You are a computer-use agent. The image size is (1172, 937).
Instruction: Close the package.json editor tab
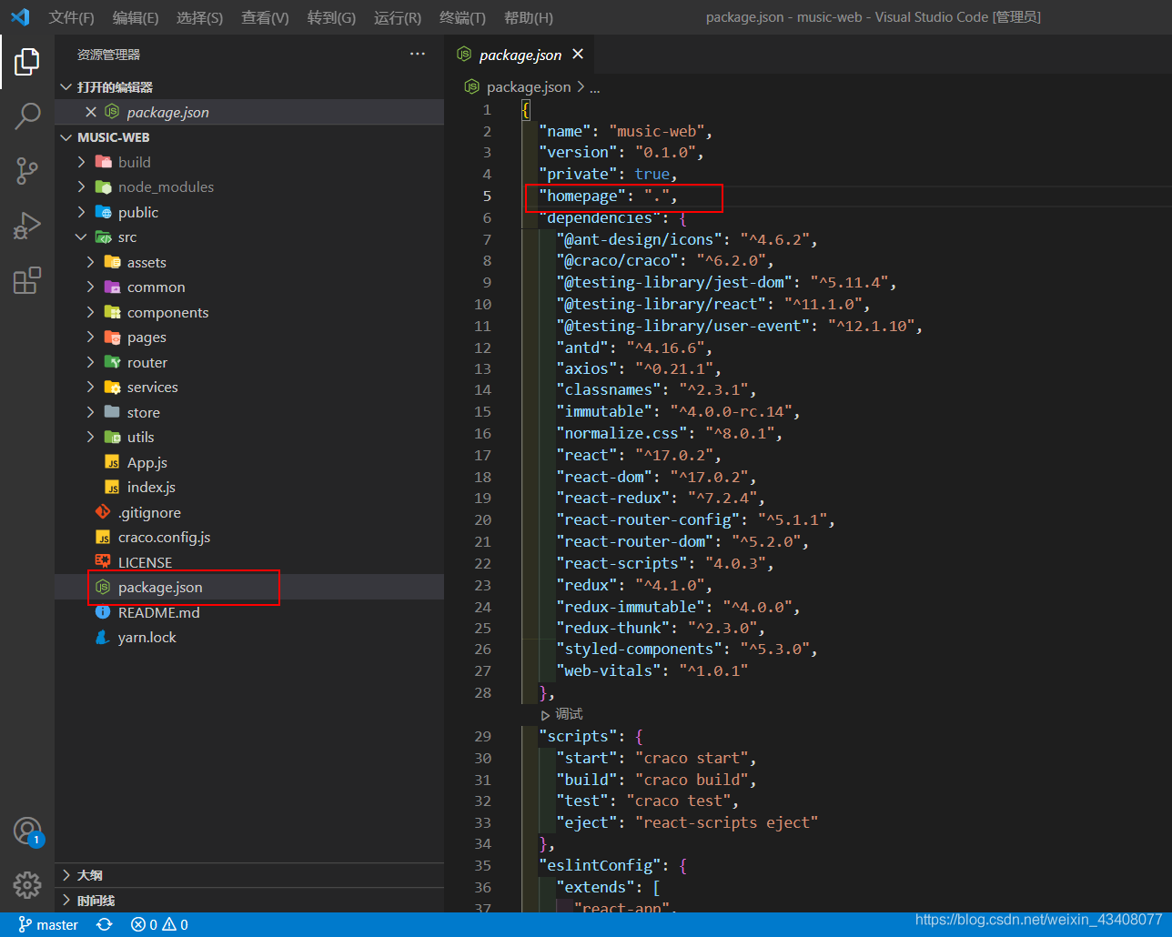coord(578,55)
